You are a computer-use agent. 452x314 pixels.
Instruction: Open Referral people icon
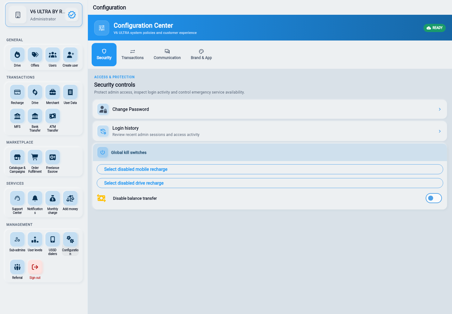(x=17, y=267)
